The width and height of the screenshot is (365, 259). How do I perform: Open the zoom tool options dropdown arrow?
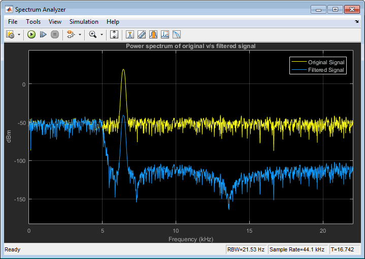[x=102, y=35]
